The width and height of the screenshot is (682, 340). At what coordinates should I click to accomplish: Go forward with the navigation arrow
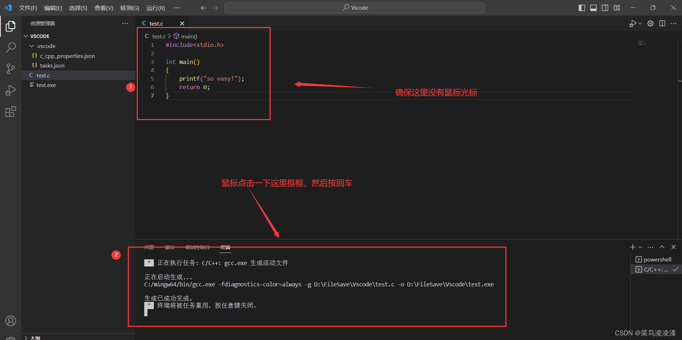click(x=215, y=8)
